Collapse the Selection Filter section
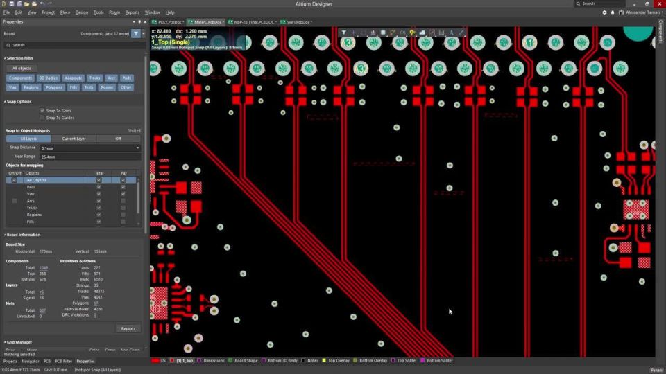Viewport: 666px width, 374px height. coord(4,58)
